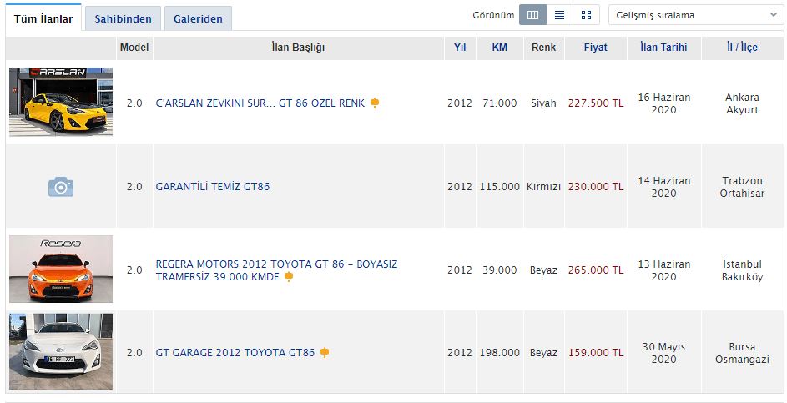This screenshot has width=787, height=403.
Task: Click the Siyah color cell
Action: (x=544, y=103)
